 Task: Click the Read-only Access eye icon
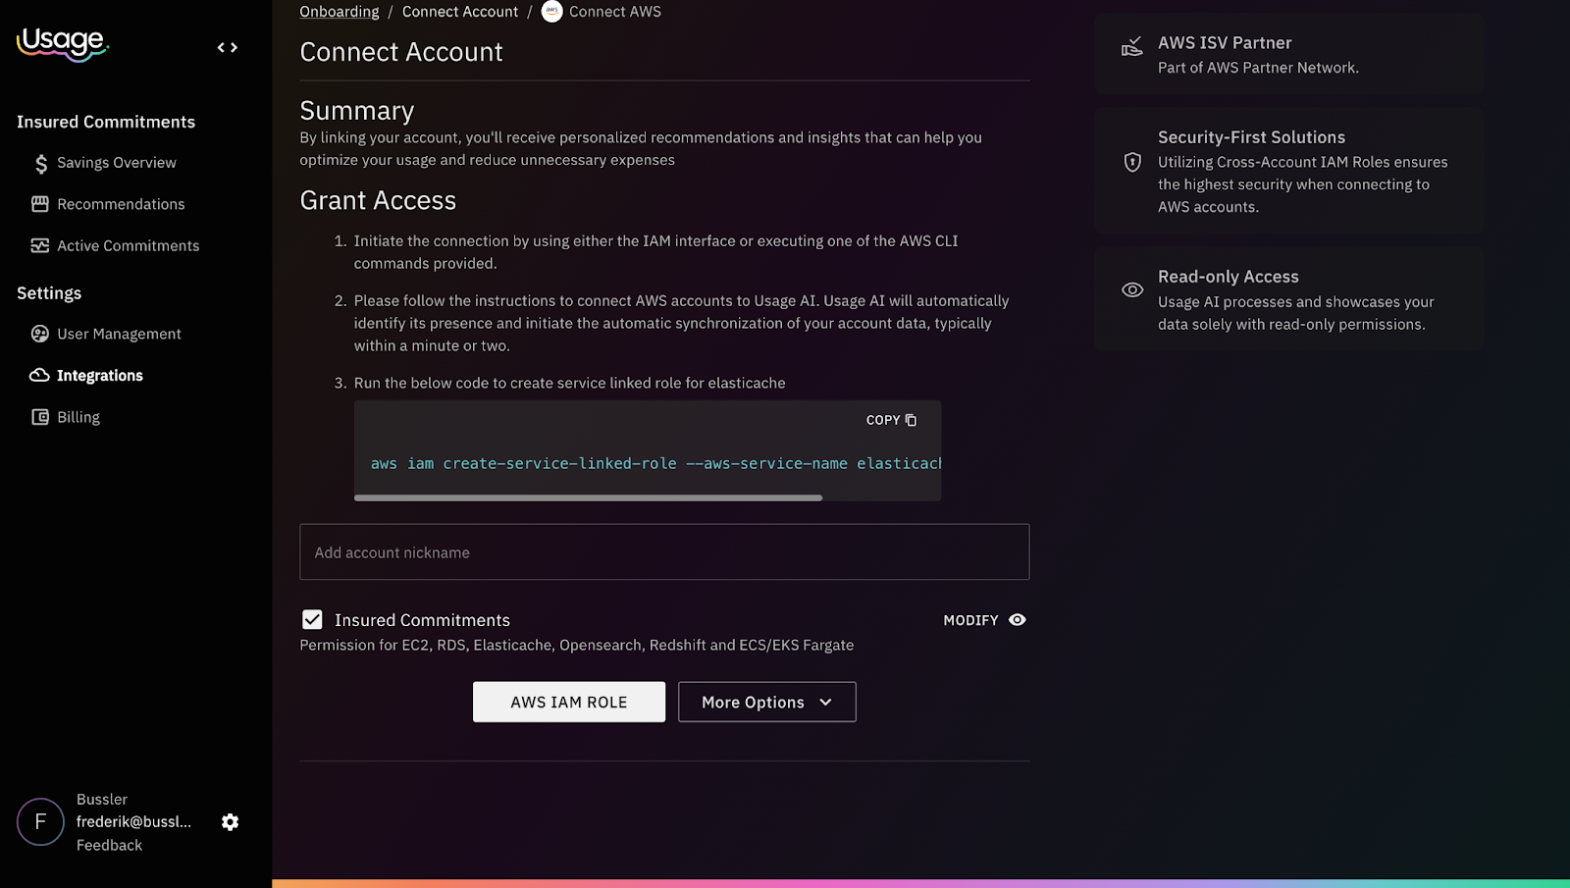[x=1132, y=289]
